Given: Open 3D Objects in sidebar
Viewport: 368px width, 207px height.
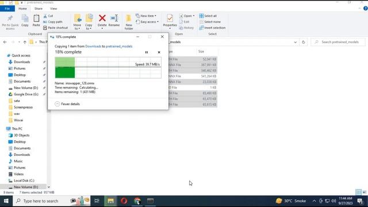Looking at the screenshot, I should click(x=21, y=136).
